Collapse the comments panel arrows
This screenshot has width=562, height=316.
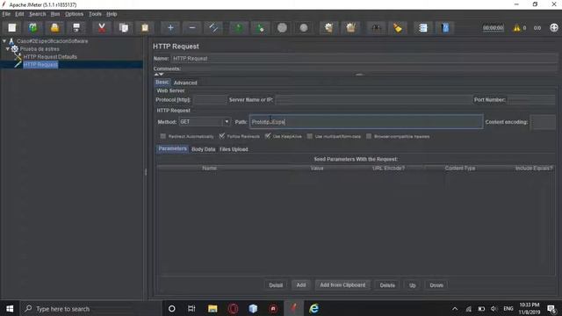(159, 74)
